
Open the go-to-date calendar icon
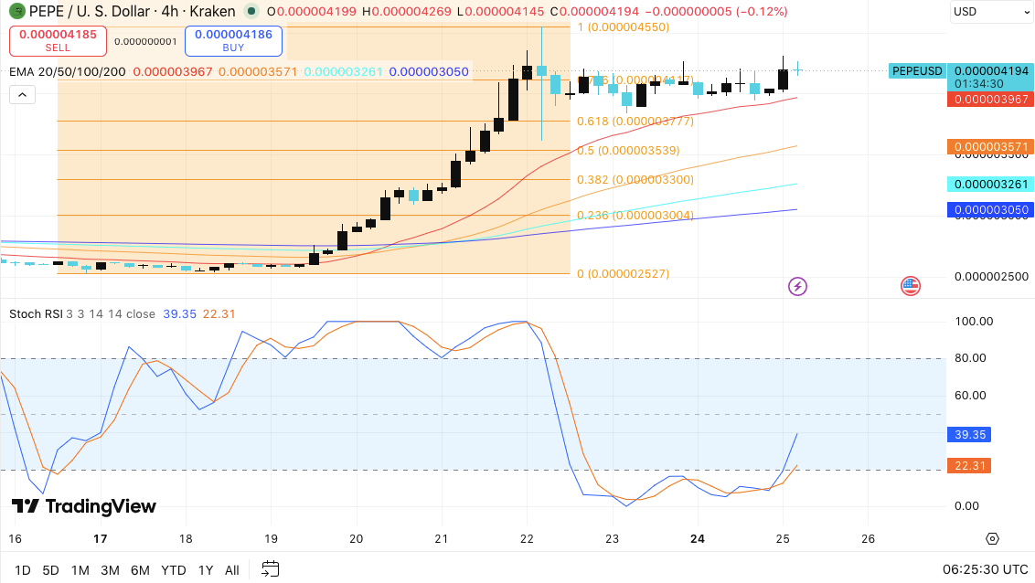pyautogui.click(x=271, y=569)
